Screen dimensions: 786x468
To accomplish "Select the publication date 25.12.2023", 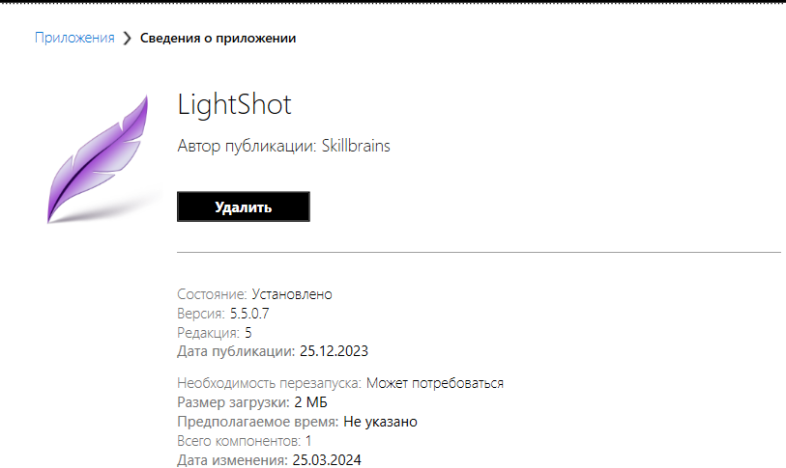I will (x=334, y=350).
